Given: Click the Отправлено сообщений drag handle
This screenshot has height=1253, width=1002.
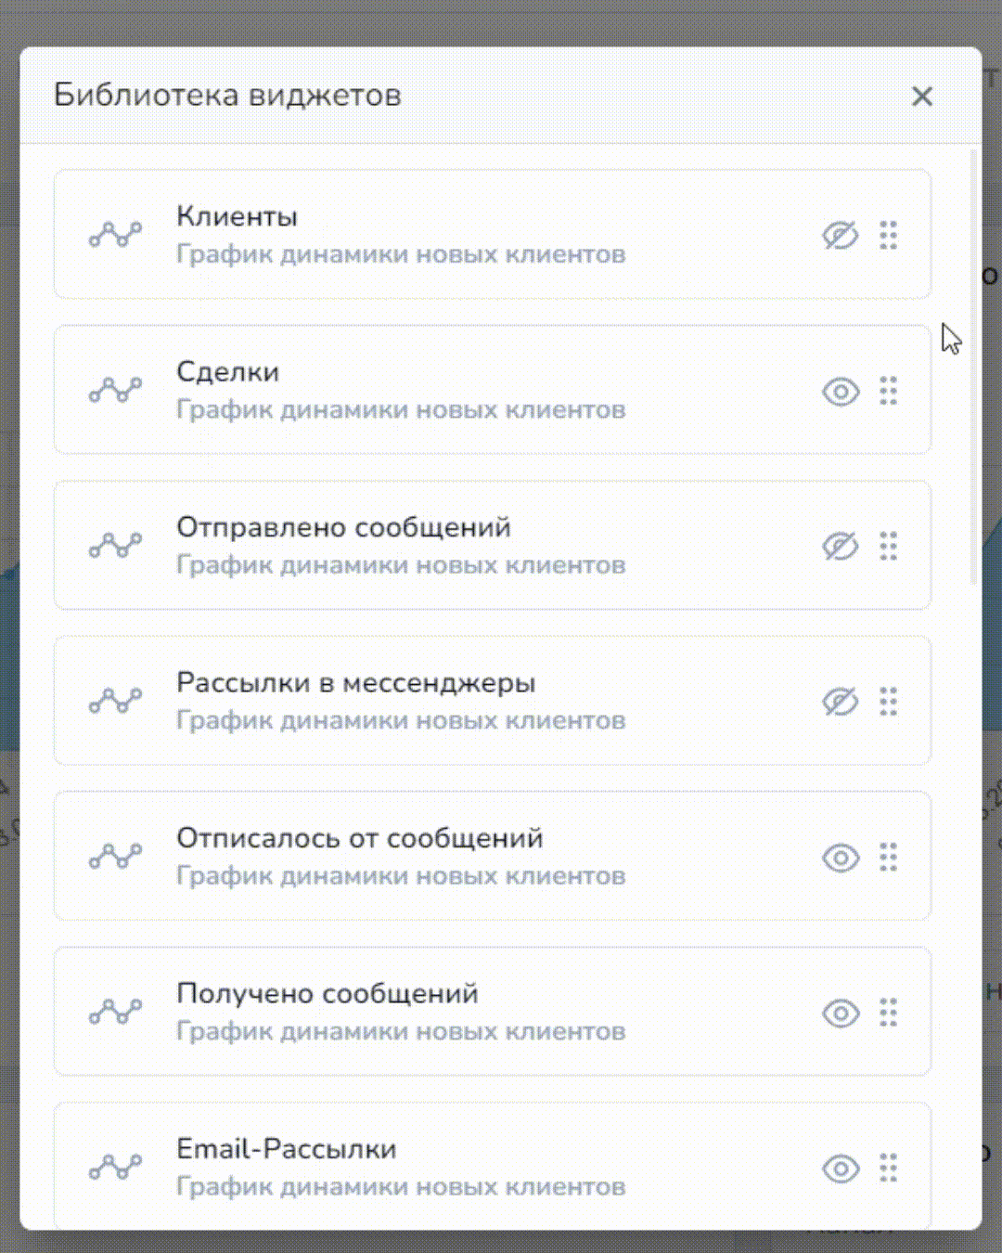Looking at the screenshot, I should pyautogui.click(x=889, y=547).
